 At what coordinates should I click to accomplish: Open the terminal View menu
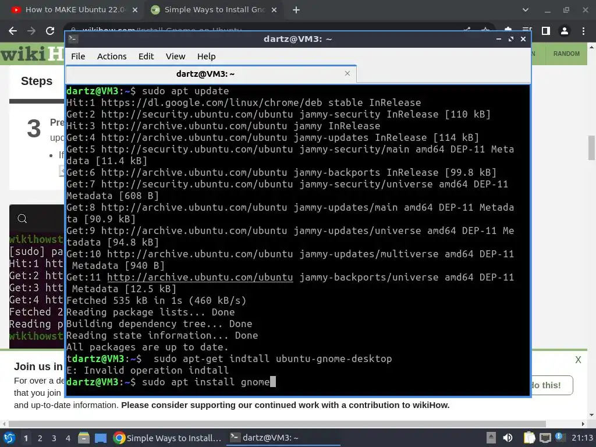coord(175,56)
